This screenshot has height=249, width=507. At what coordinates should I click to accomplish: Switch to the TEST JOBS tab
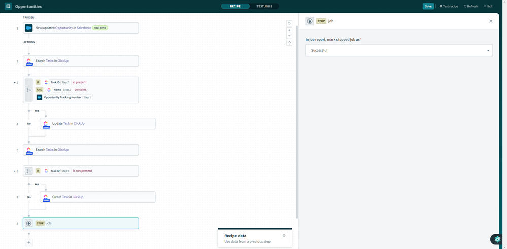(x=264, y=6)
